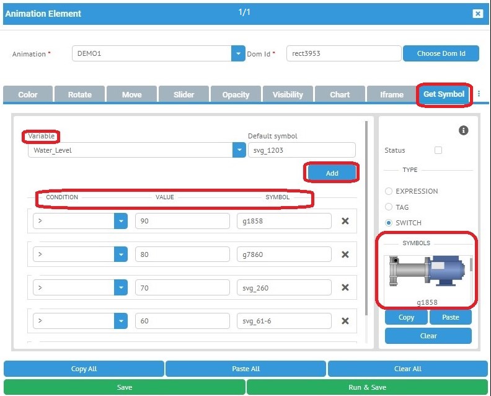Viewport: 491px width, 396px height.
Task: Delete the condition row with value 80
Action: (x=345, y=254)
